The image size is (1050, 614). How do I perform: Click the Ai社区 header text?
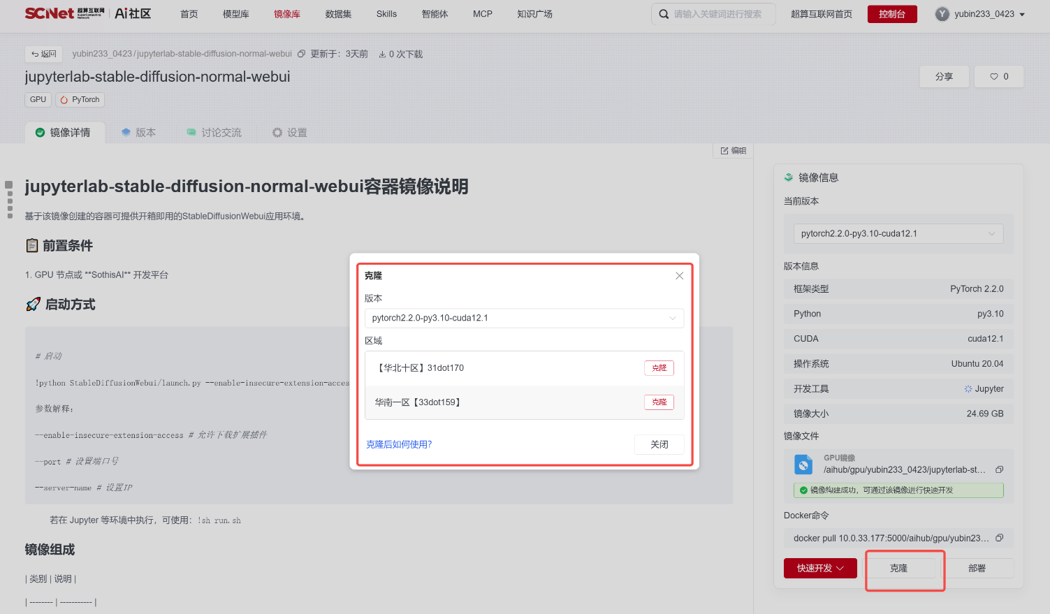click(133, 13)
